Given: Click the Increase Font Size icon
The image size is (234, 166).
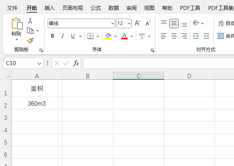Looking at the screenshot, I should tap(137, 23).
